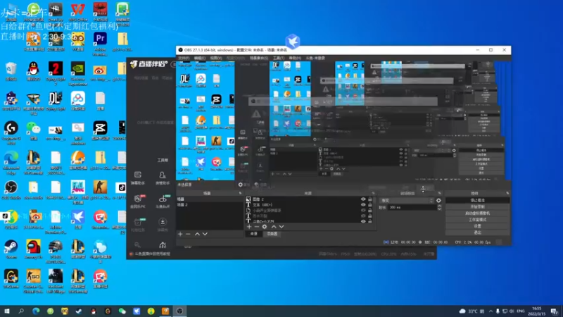Select the Steam desktop icon
The height and width of the screenshot is (317, 563).
pyautogui.click(x=11, y=249)
